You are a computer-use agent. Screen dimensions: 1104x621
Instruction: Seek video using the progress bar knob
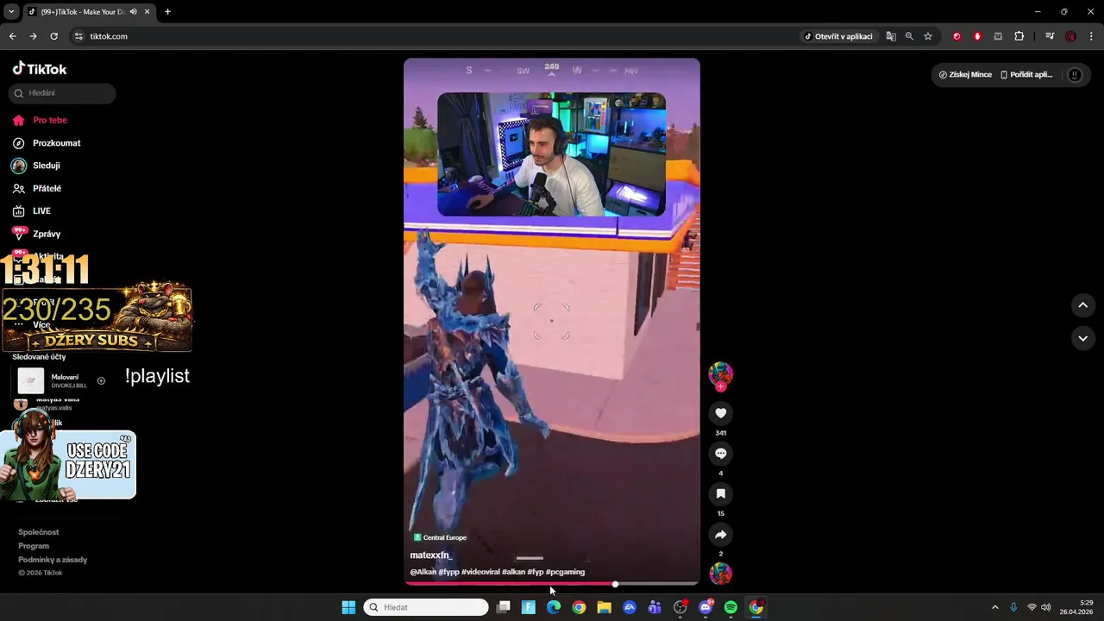point(615,584)
